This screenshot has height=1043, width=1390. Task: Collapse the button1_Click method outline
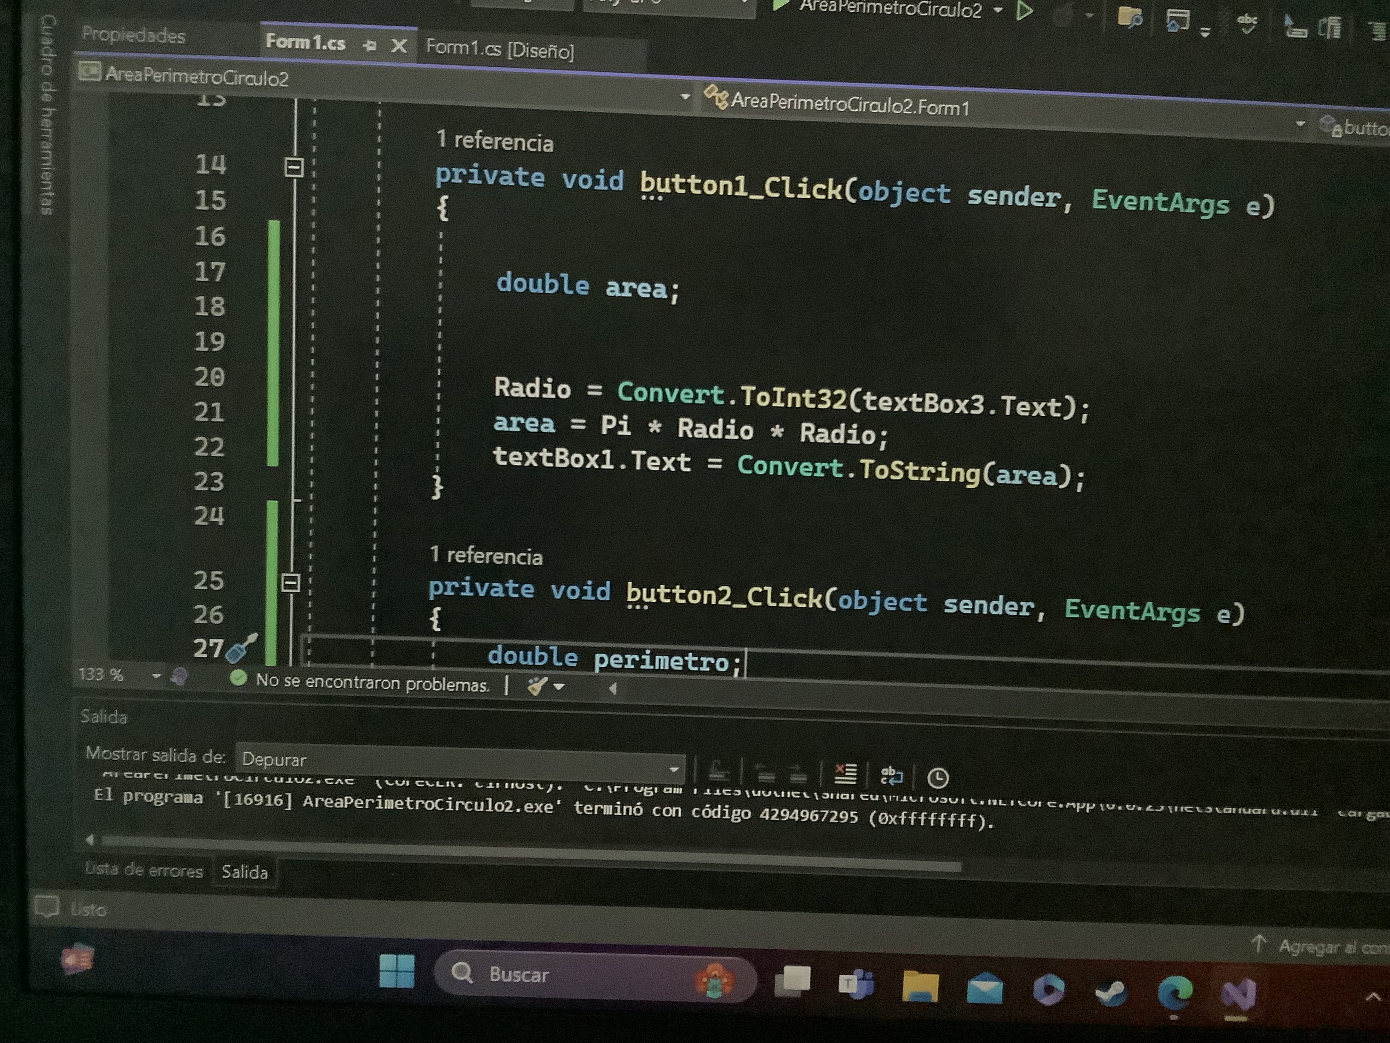tap(294, 167)
